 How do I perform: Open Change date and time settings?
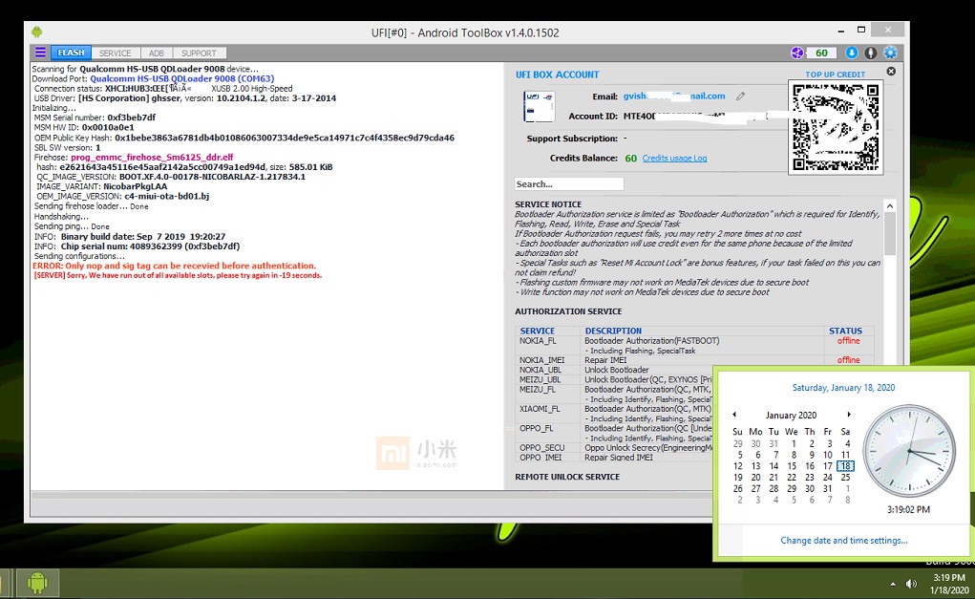844,541
